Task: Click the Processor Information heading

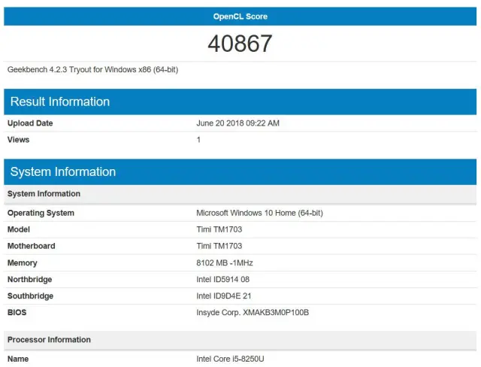Action: (49, 340)
